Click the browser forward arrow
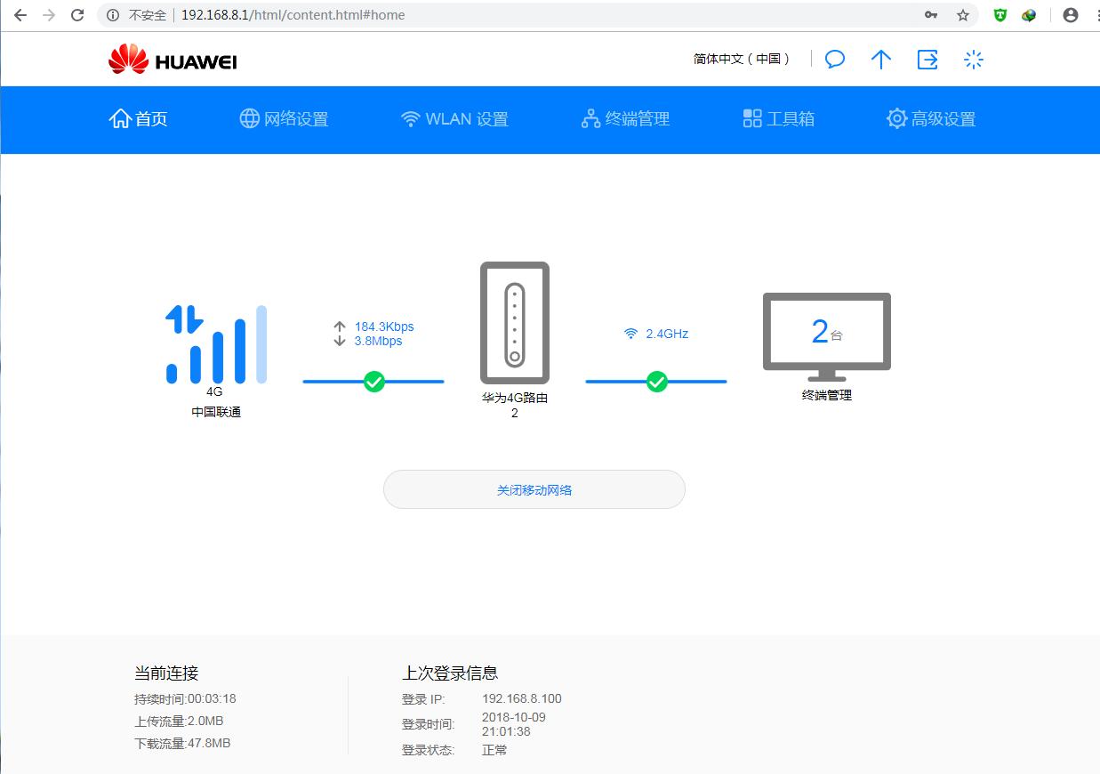The image size is (1100, 774). [49, 15]
